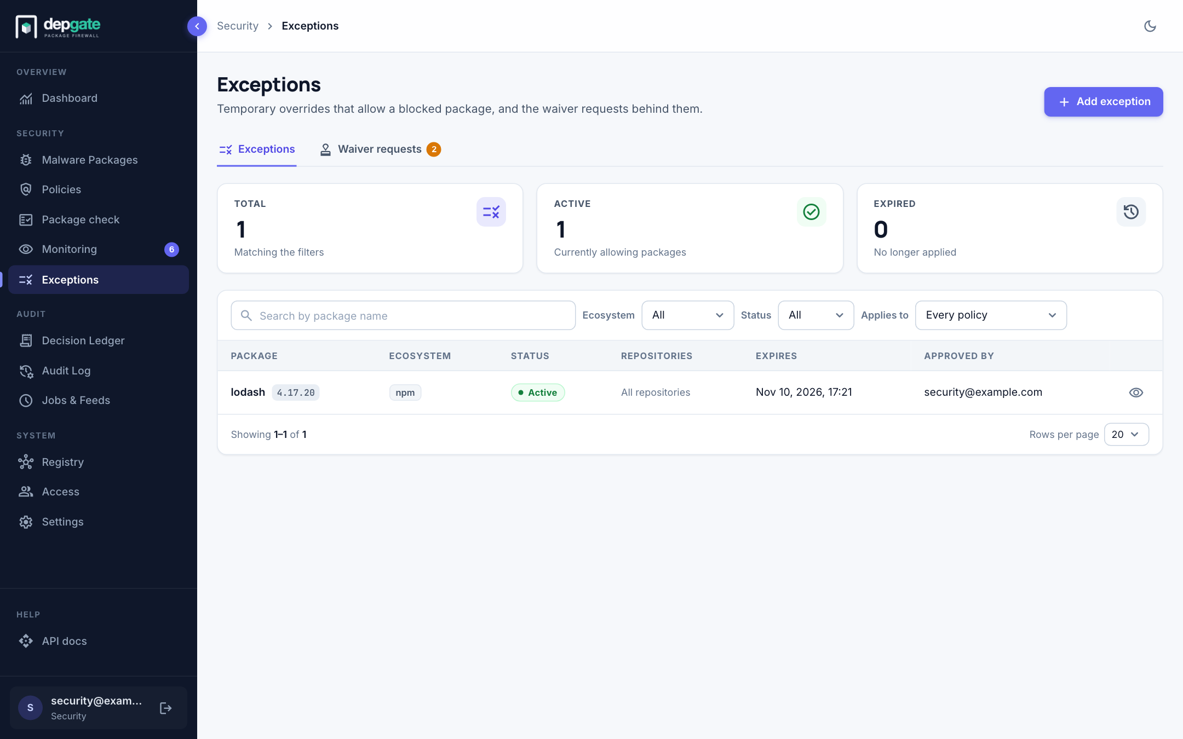1183x739 pixels.
Task: View lodash exception details via eye icon
Action: pyautogui.click(x=1136, y=392)
